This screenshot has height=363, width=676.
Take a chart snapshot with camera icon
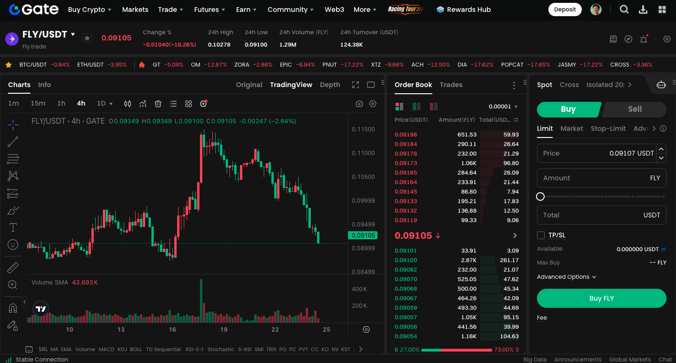click(359, 104)
